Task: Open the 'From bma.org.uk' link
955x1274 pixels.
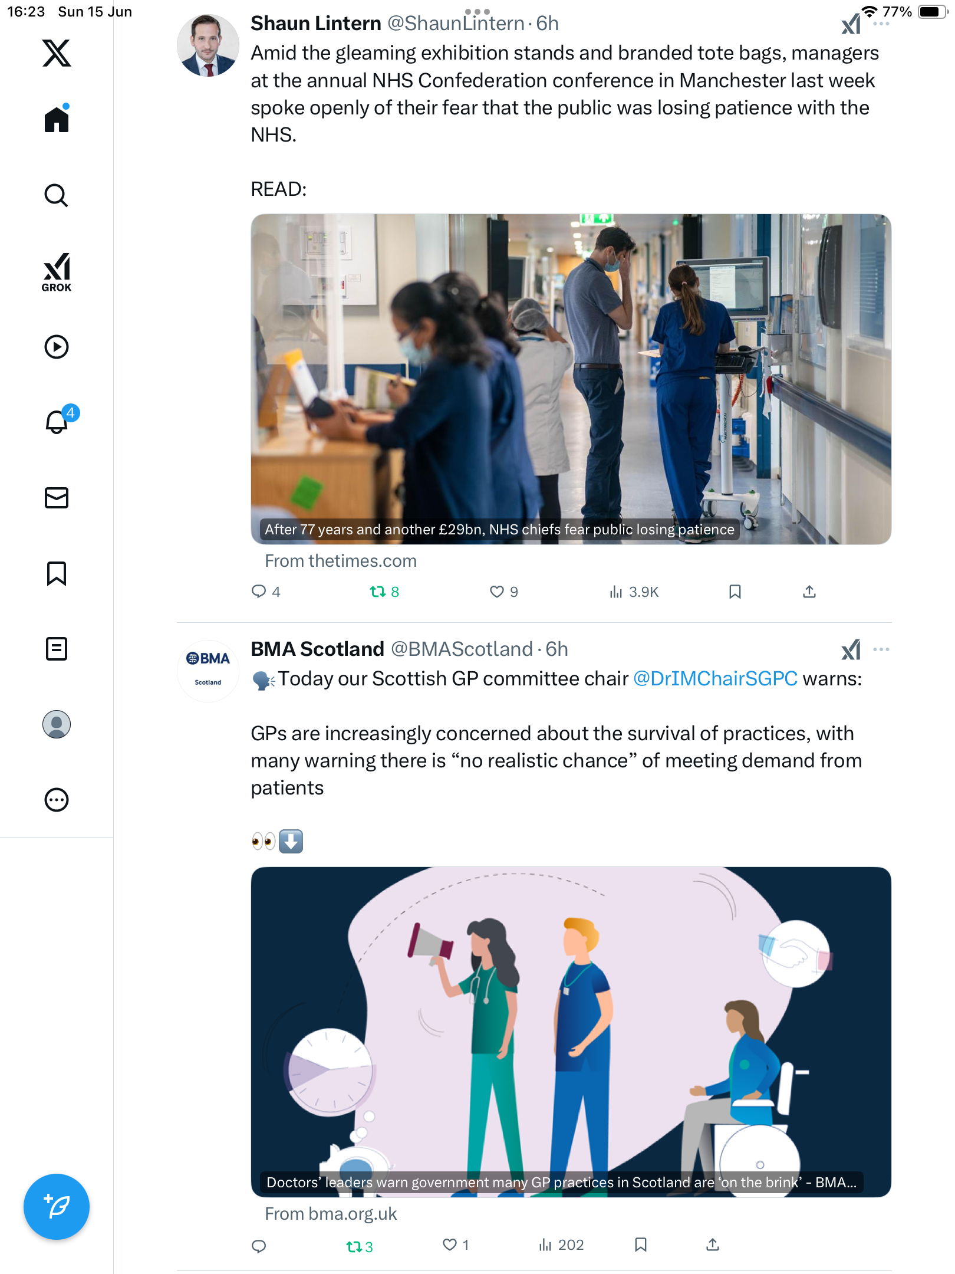Action: [x=331, y=1213]
